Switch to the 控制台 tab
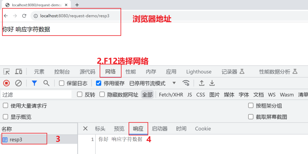Screen dimensions: 308x154 [62, 72]
